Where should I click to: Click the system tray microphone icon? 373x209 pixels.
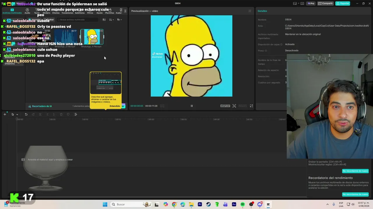point(334,204)
